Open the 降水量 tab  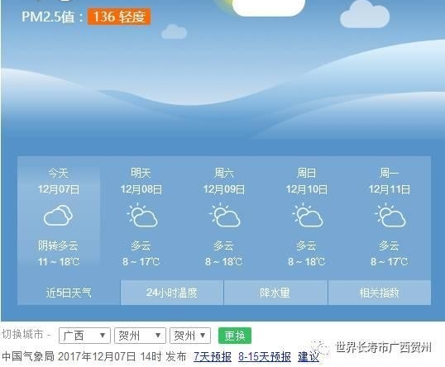click(x=275, y=293)
